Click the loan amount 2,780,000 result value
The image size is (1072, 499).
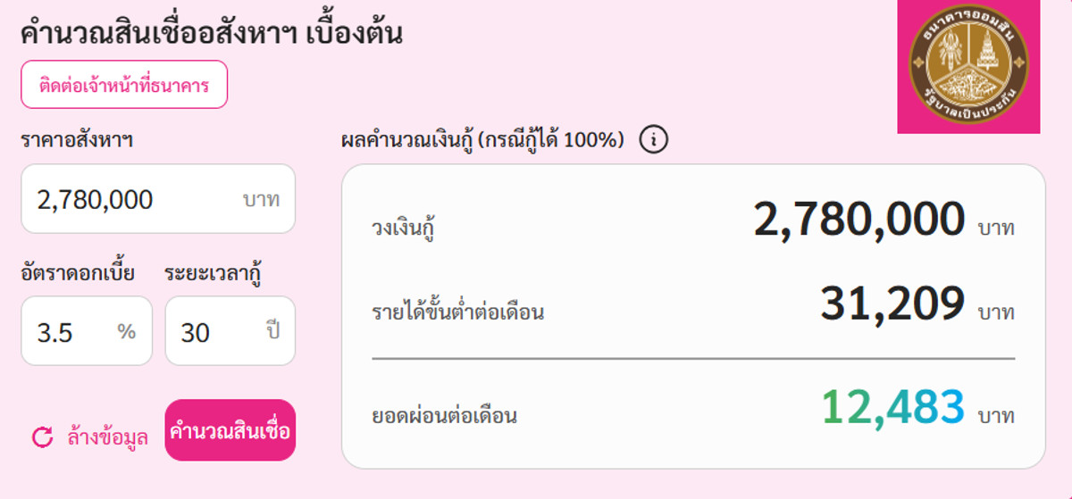tap(858, 220)
